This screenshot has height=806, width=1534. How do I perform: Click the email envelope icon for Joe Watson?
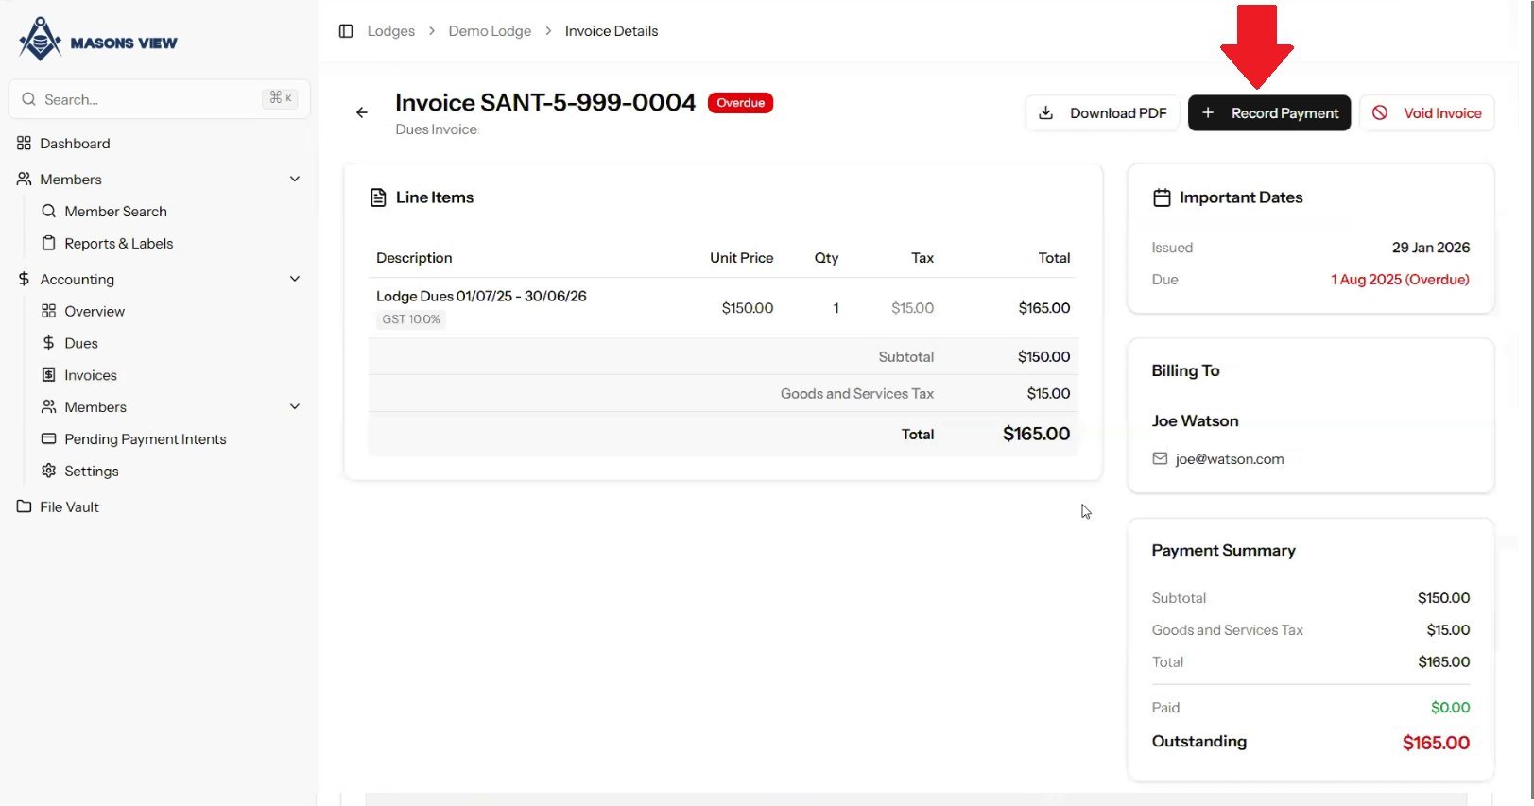click(x=1160, y=459)
